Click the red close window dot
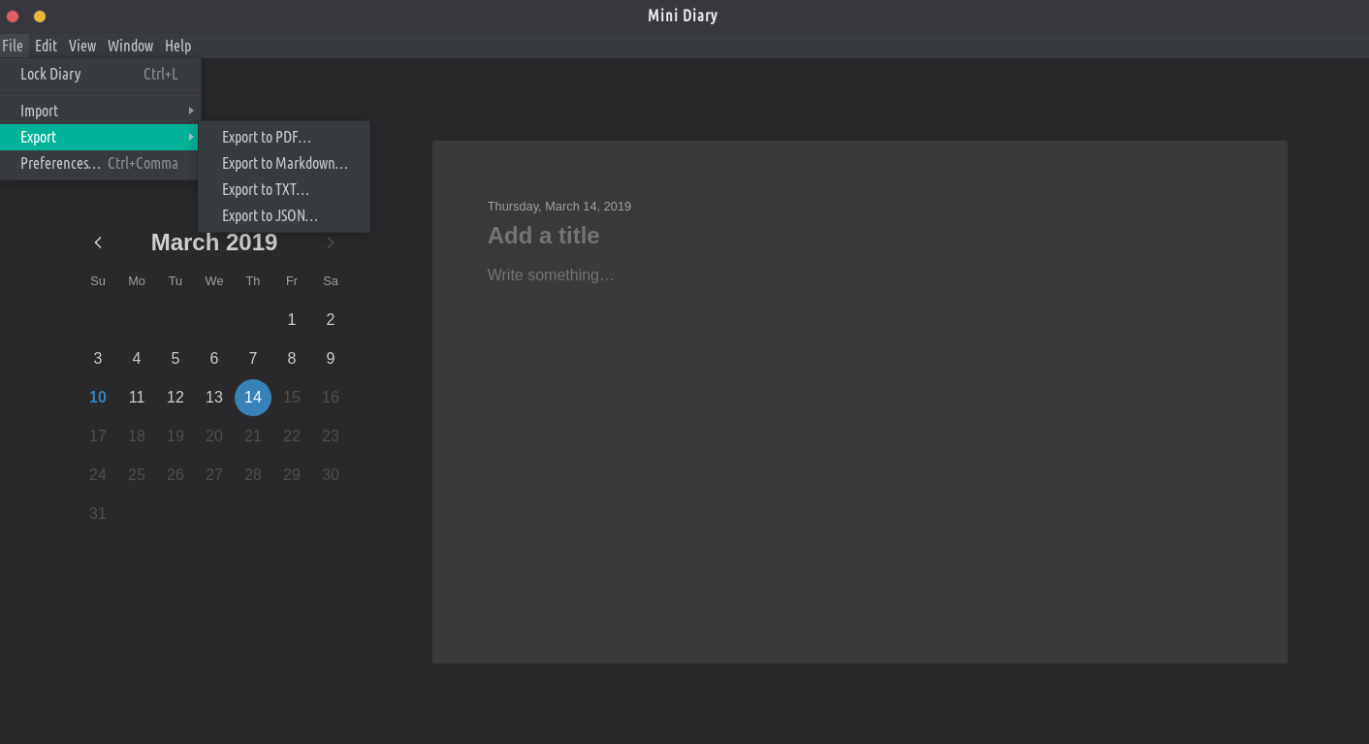This screenshot has height=744, width=1369. click(x=13, y=16)
